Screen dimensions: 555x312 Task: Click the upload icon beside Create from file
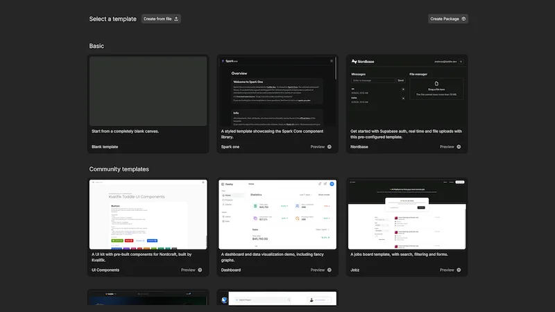point(176,19)
